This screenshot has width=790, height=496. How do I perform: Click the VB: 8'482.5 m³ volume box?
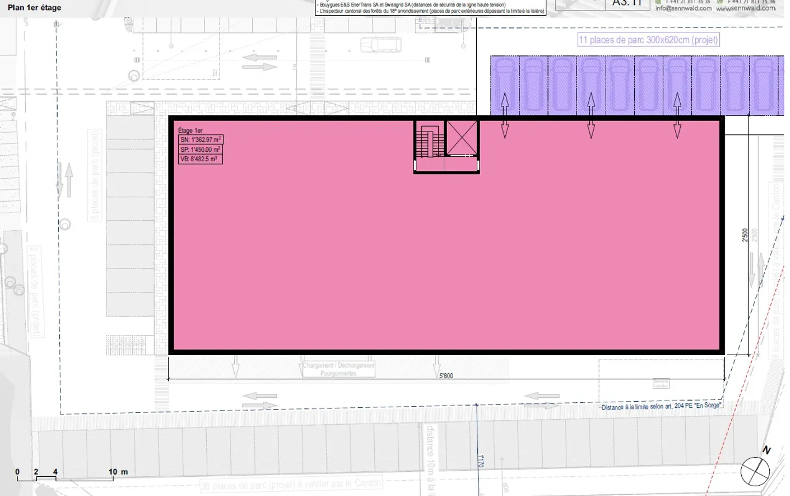[x=200, y=159]
